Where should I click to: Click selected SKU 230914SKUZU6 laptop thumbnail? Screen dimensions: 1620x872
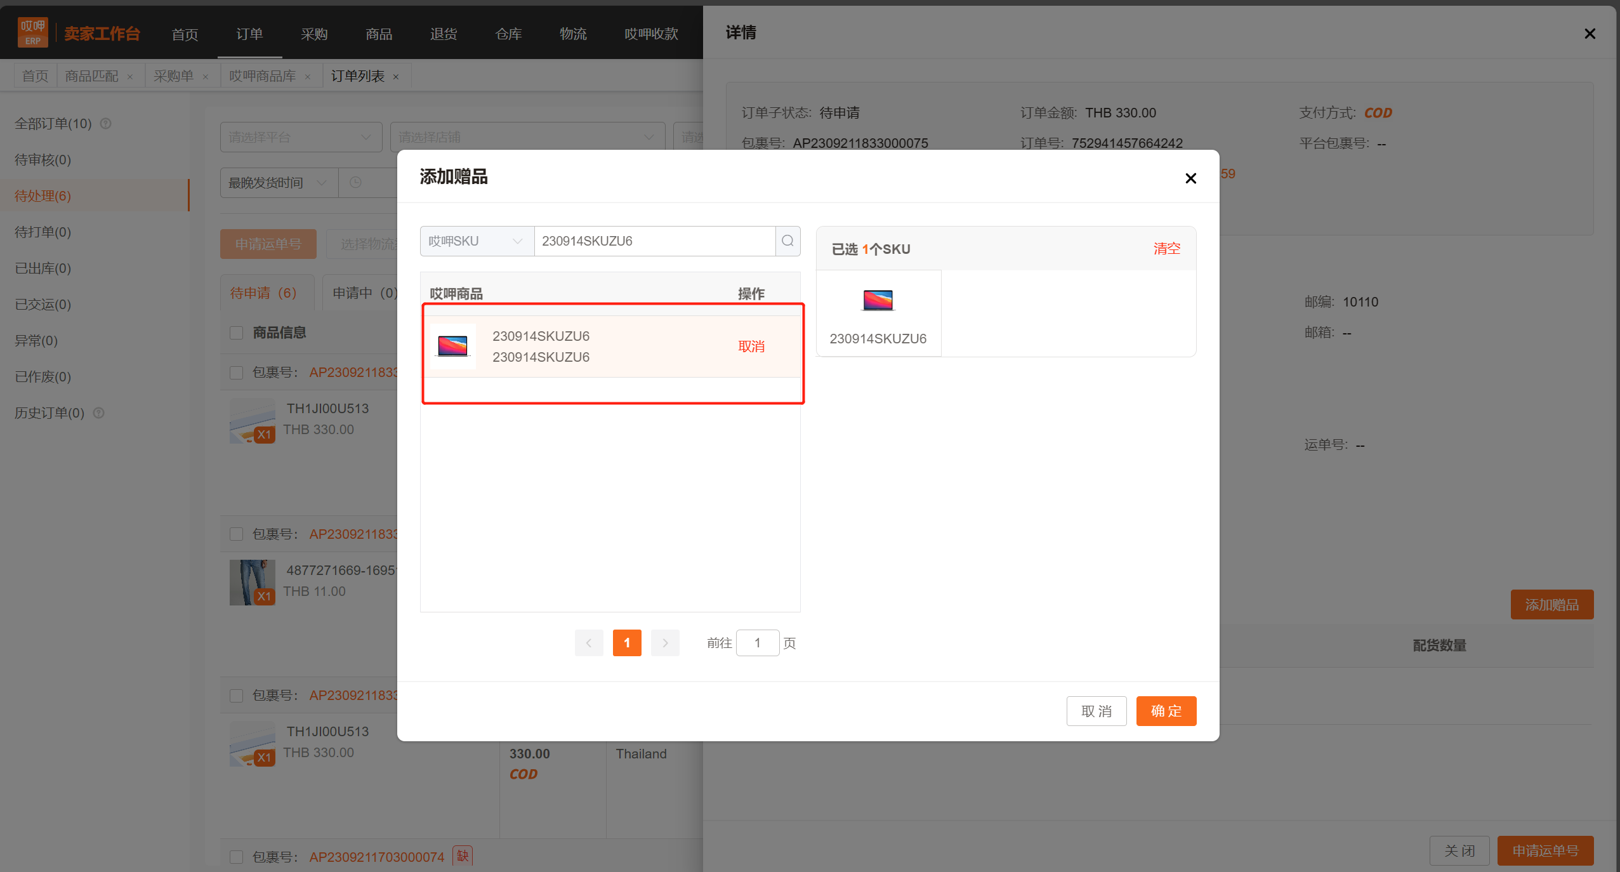coord(878,300)
